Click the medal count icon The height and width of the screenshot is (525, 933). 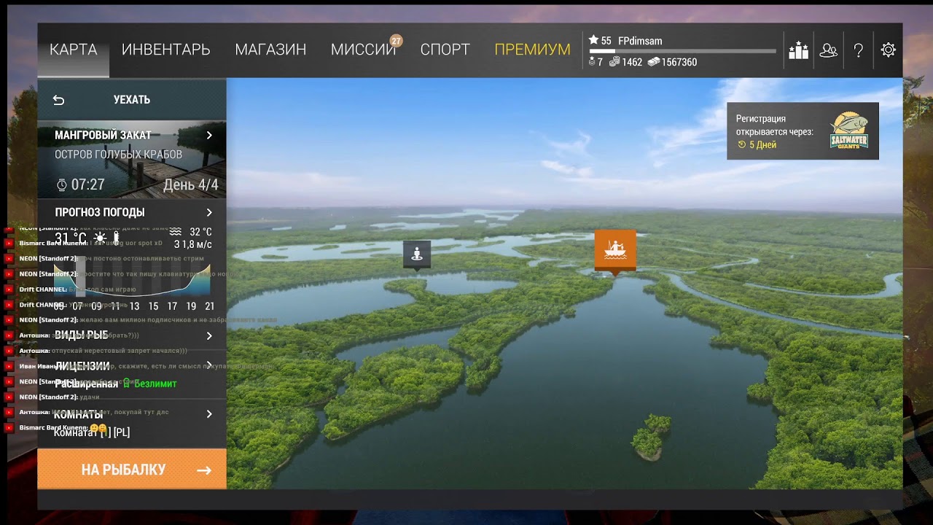click(x=592, y=62)
